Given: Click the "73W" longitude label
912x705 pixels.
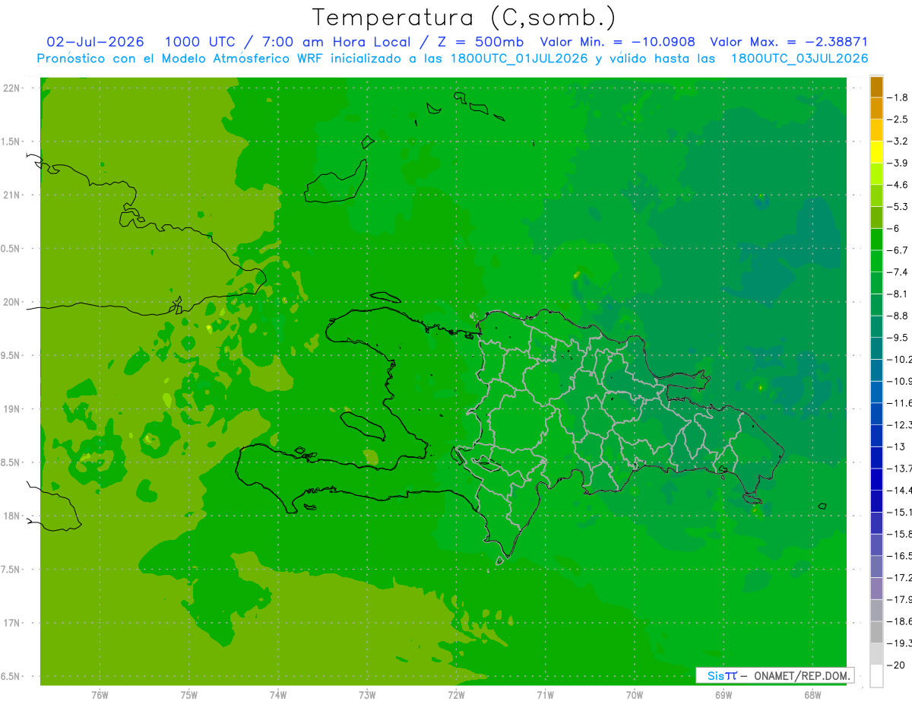Looking at the screenshot, I should tap(367, 695).
